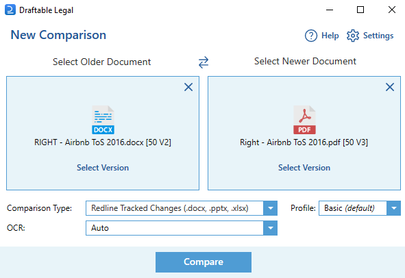Expand the Profile dropdown arrow

[x=393, y=208]
